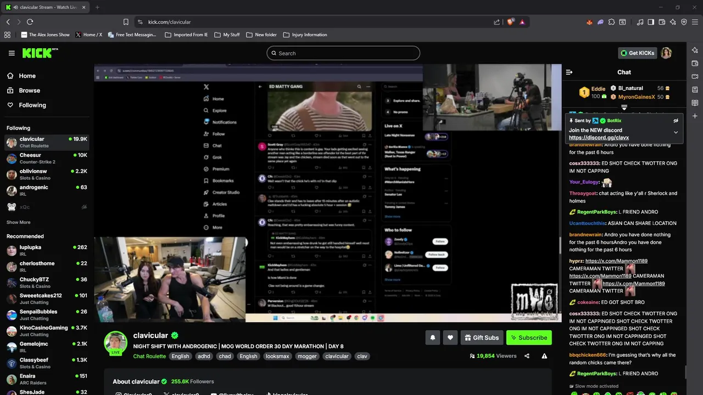703x395 pixels.
Task: Collapse the chat panel with arrow icon
Action: pyautogui.click(x=569, y=72)
